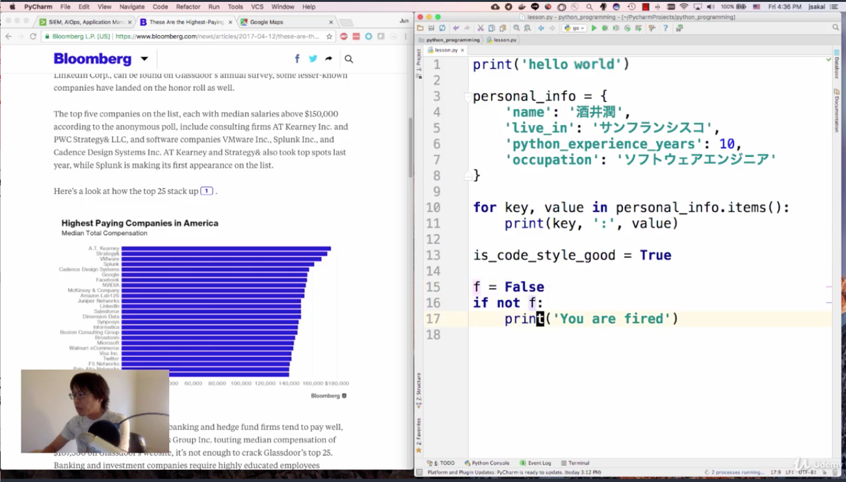Screen dimensions: 846x482
Task: Open Replace icon in PyCharm toolbar
Action: click(x=527, y=28)
